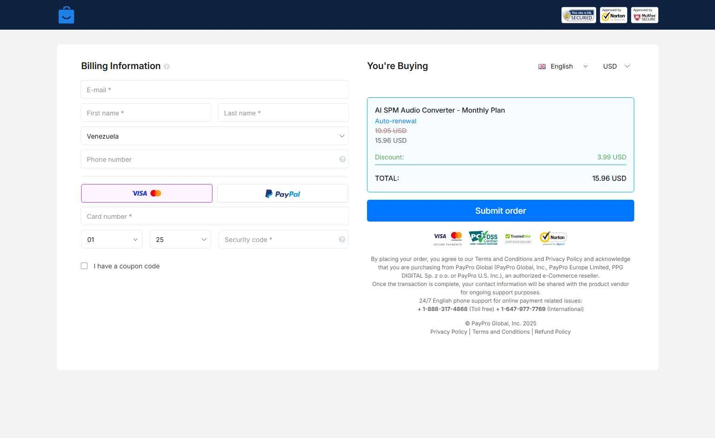The image size is (715, 438).
Task: Open the Terms and Conditions footer link
Action: click(501, 332)
